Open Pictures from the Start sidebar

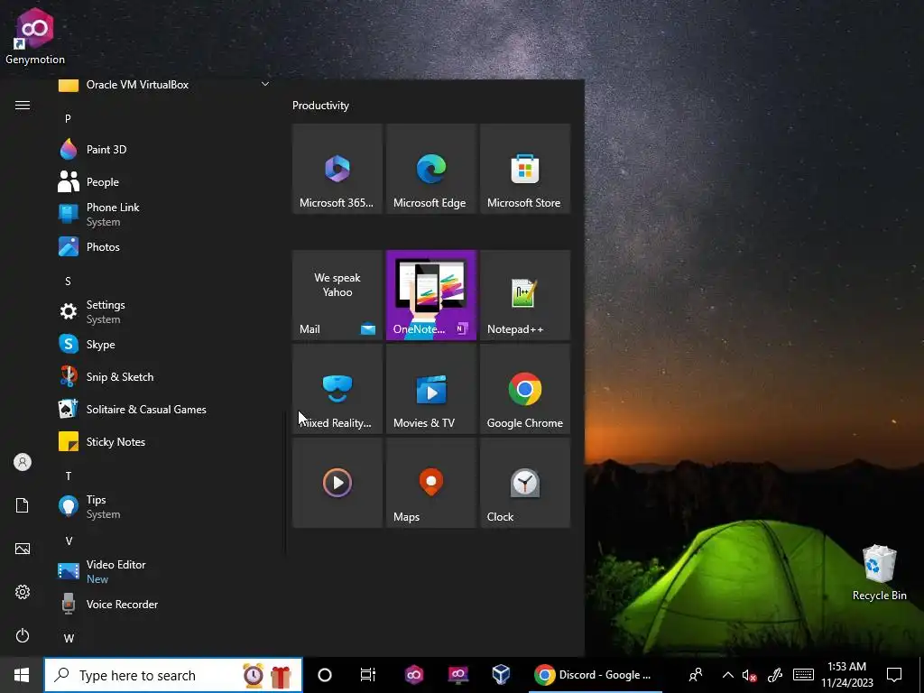tap(23, 549)
